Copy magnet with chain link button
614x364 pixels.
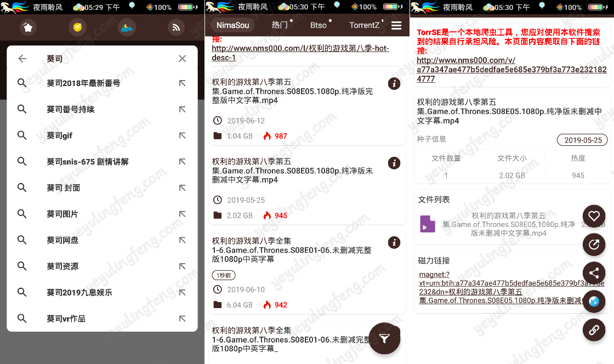pos(594,330)
